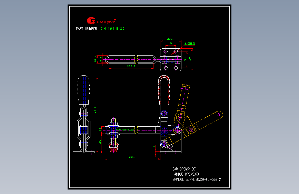Select the 39.4 width dimension

click(x=170, y=39)
